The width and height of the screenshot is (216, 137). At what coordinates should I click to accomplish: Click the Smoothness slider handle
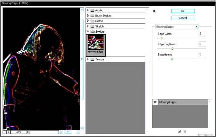172,59
